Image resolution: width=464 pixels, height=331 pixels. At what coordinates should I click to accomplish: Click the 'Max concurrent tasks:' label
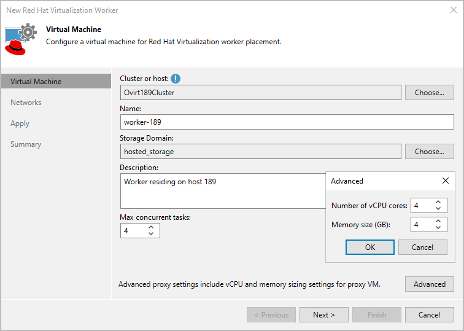pos(155,217)
